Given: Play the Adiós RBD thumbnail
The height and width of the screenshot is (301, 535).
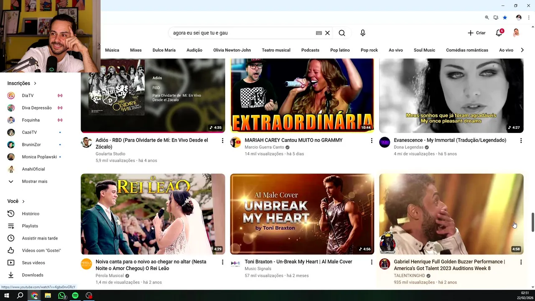Looking at the screenshot, I should click(x=153, y=95).
